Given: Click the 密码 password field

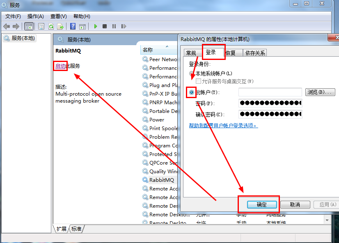Looking at the screenshot, I should click(x=270, y=103).
